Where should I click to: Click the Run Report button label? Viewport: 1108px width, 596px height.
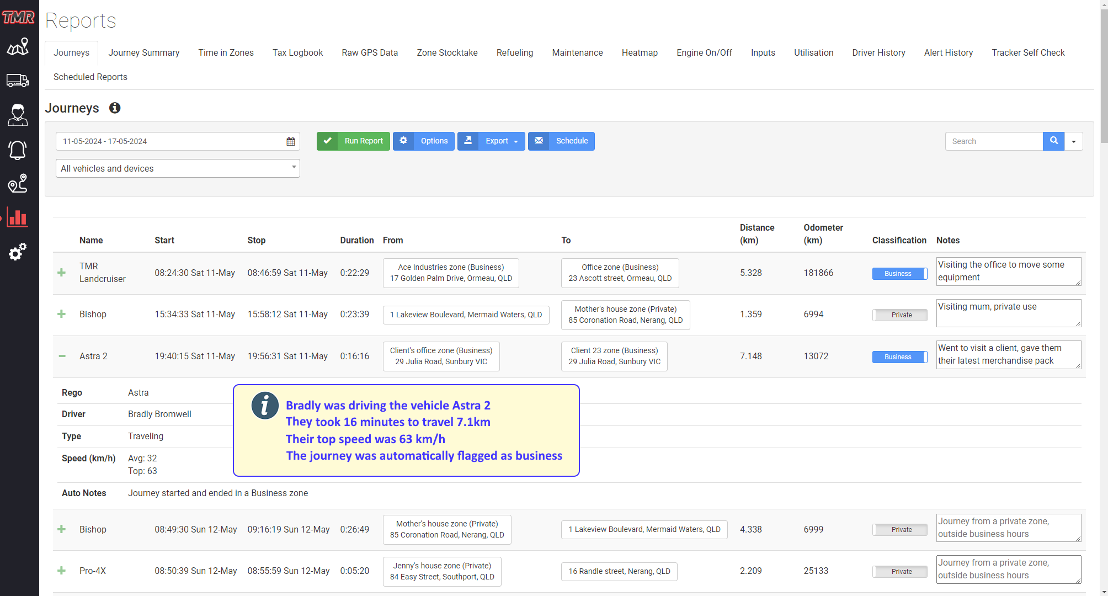(x=364, y=141)
